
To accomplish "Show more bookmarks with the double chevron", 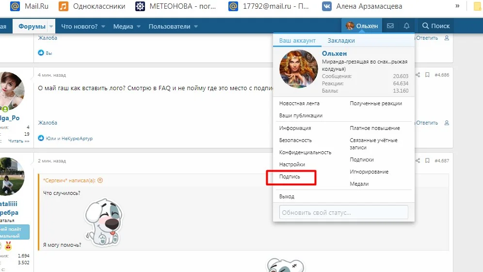I will pos(457,6).
